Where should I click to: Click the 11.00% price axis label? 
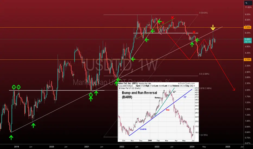tap(248, 7)
